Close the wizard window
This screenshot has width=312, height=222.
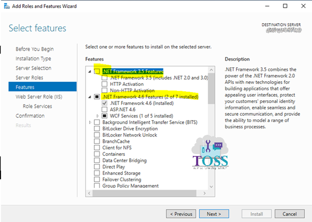point(303,6)
